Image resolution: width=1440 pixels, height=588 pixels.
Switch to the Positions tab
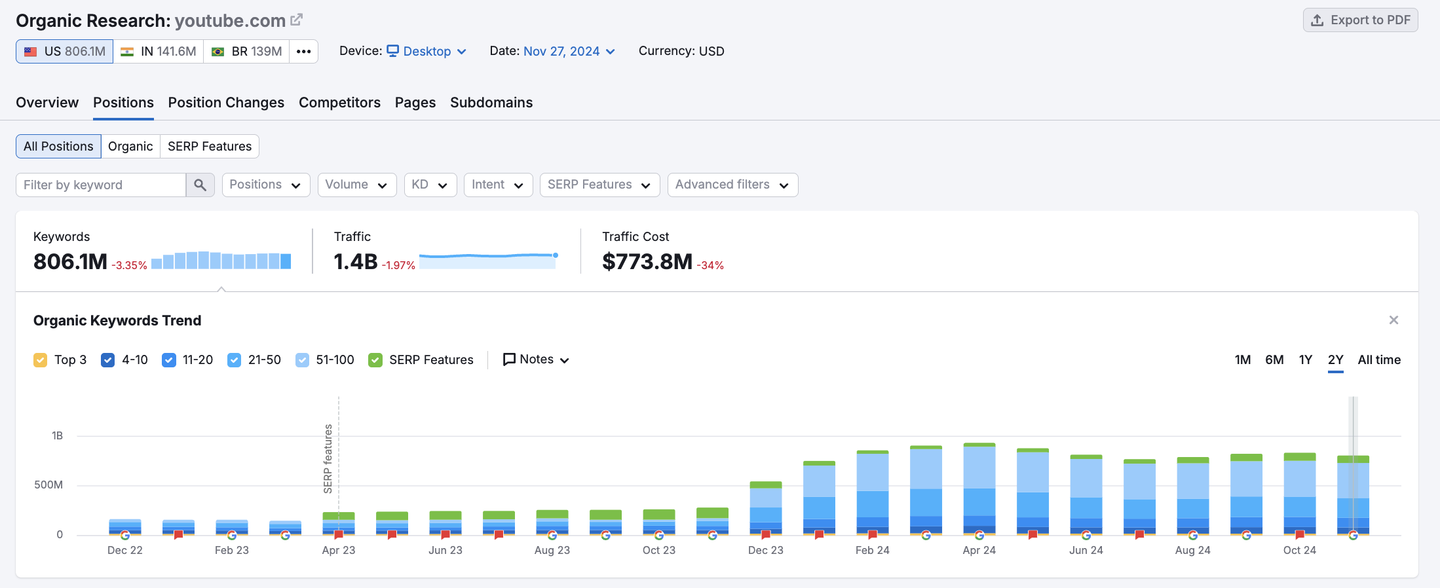point(123,103)
